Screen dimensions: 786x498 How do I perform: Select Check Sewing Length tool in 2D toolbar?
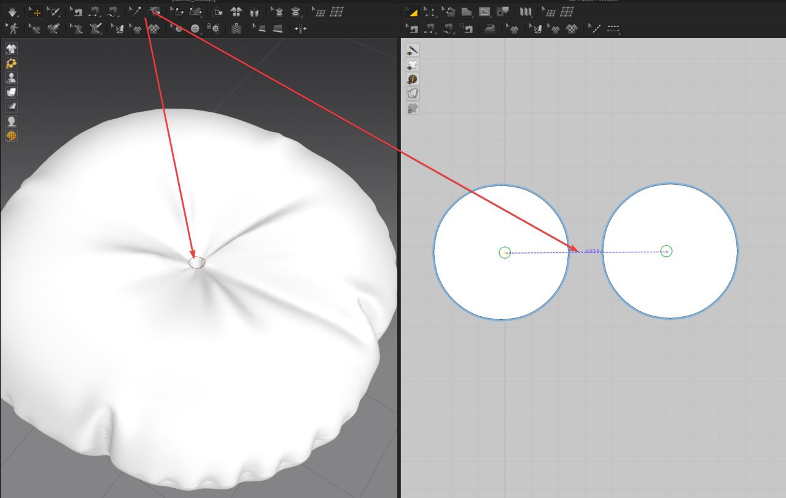tap(467, 28)
